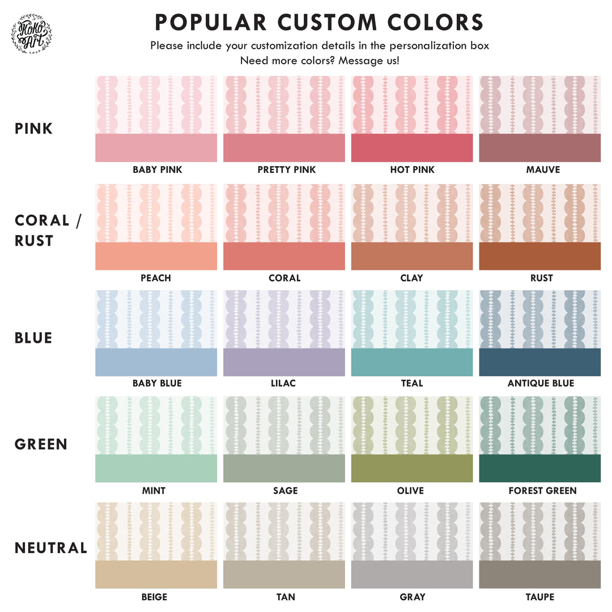This screenshot has width=612, height=612.
Task: Click the Pretty Pink pattern preview
Action: tap(284, 105)
